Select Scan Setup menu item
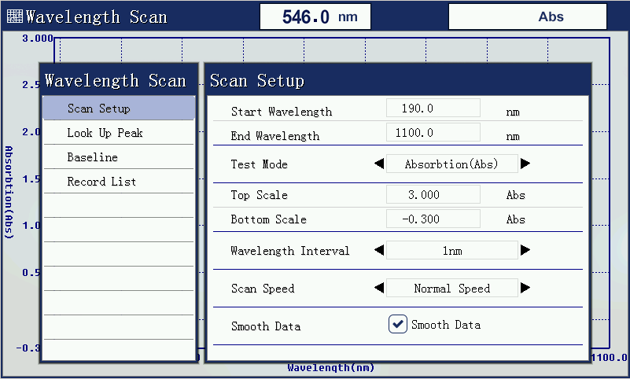The height and width of the screenshot is (379, 630). pyautogui.click(x=118, y=109)
